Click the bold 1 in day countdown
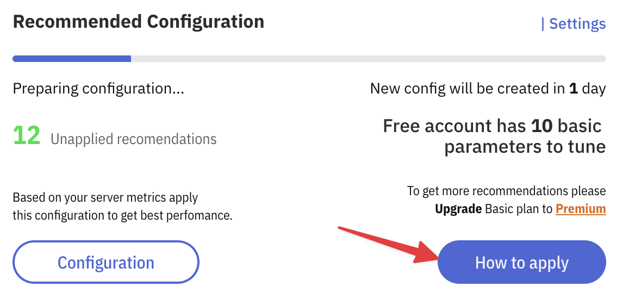The height and width of the screenshot is (299, 635). pos(573,89)
